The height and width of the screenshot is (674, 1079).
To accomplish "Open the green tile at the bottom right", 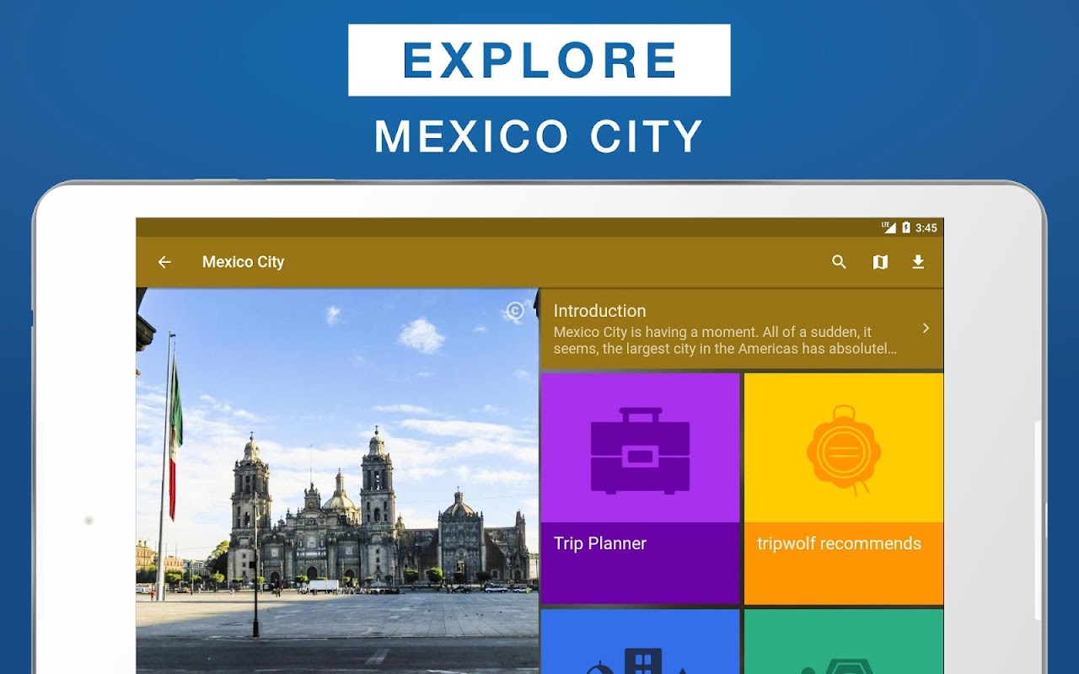I will click(x=844, y=641).
